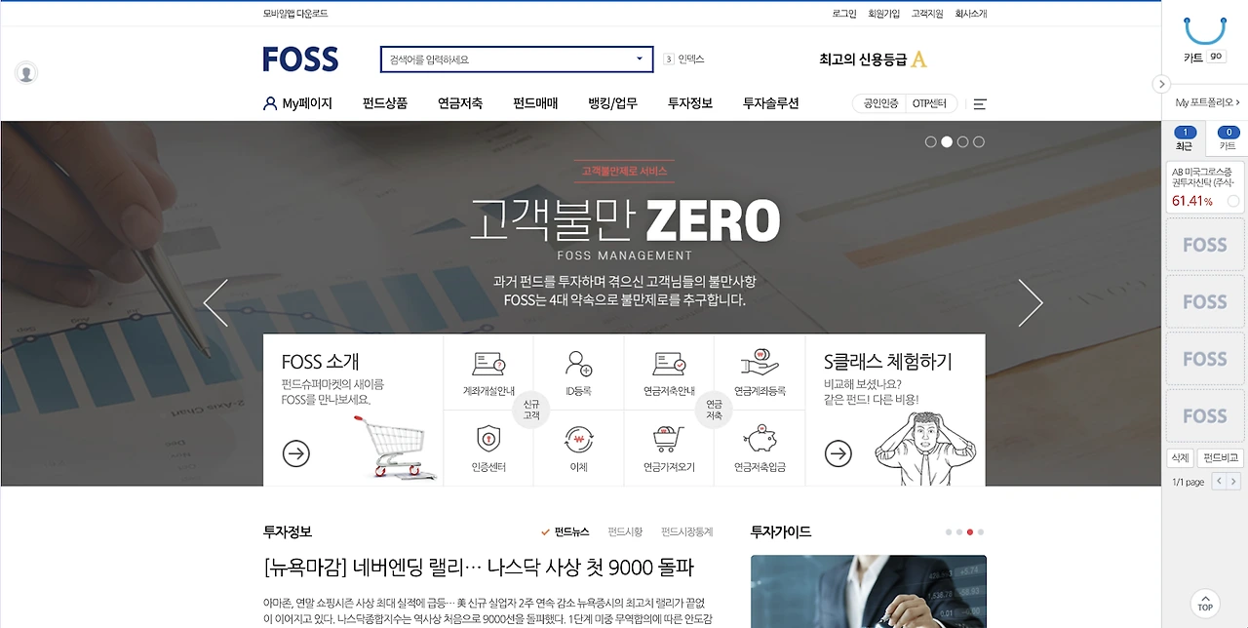Collapse the right sidebar arrow
The width and height of the screenshot is (1248, 628).
(x=1161, y=84)
